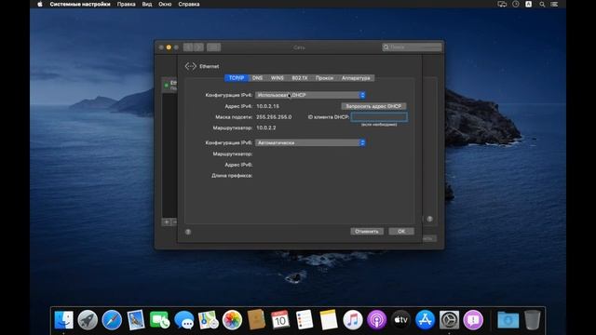Open the Apple menu
The image size is (596, 335).
click(40, 4)
